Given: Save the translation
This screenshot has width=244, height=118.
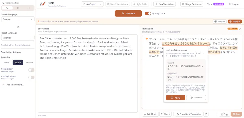Looking at the screenshot, I should tap(236, 114).
